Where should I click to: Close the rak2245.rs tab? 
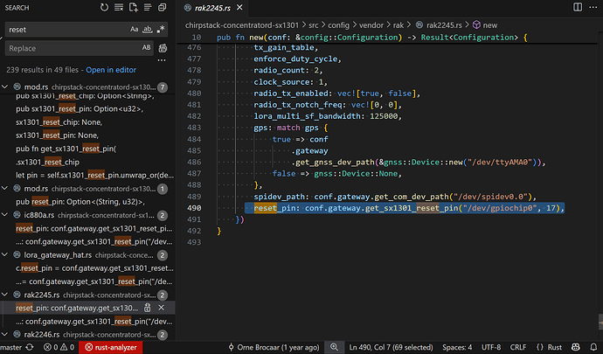pyautogui.click(x=239, y=7)
